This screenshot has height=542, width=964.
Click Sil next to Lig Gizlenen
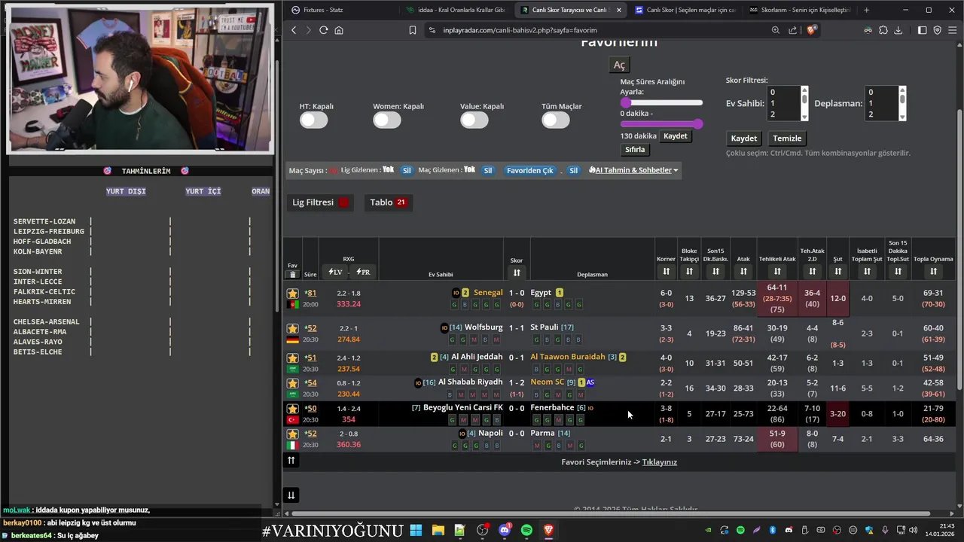(x=407, y=170)
